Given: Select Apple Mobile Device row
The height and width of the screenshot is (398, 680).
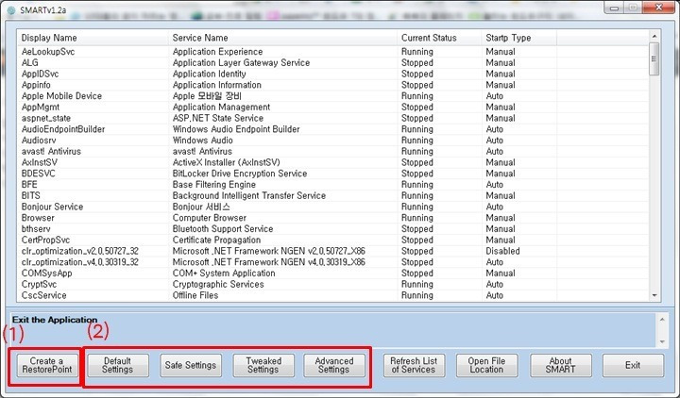Looking at the screenshot, I should coord(332,95).
